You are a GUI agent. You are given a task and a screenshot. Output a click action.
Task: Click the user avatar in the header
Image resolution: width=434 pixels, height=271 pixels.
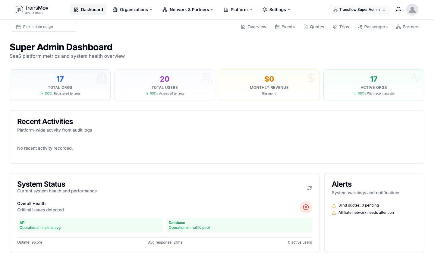(x=412, y=9)
